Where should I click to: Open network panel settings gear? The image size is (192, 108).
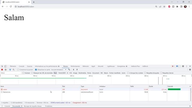coord(190,70)
